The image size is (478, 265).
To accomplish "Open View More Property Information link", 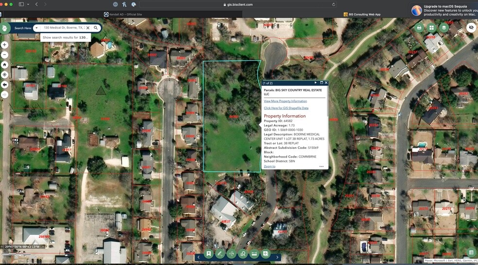I will pos(285,101).
